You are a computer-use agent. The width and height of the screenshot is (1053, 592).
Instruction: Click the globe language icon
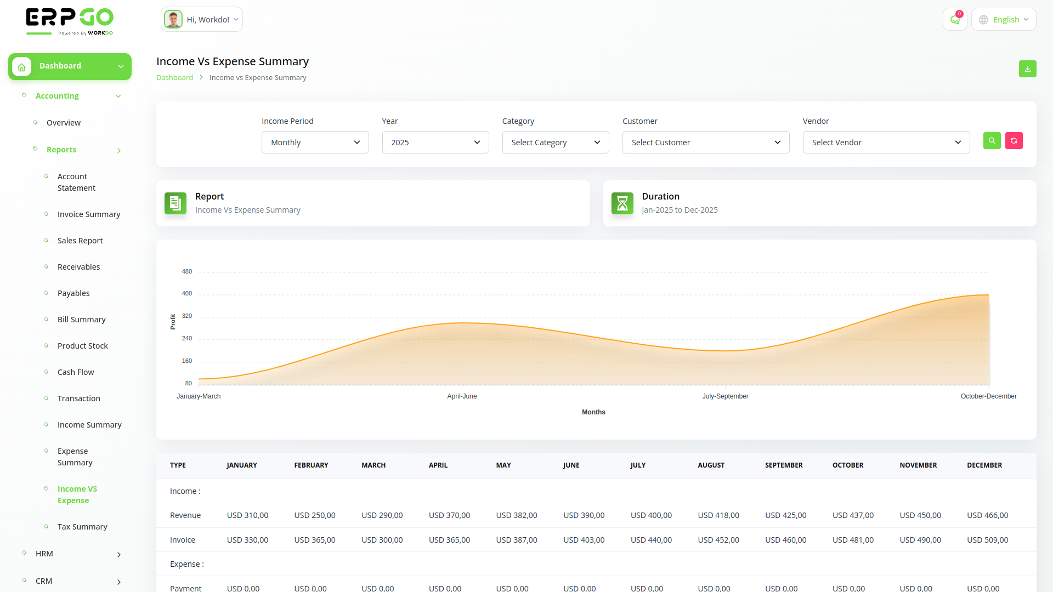[984, 20]
